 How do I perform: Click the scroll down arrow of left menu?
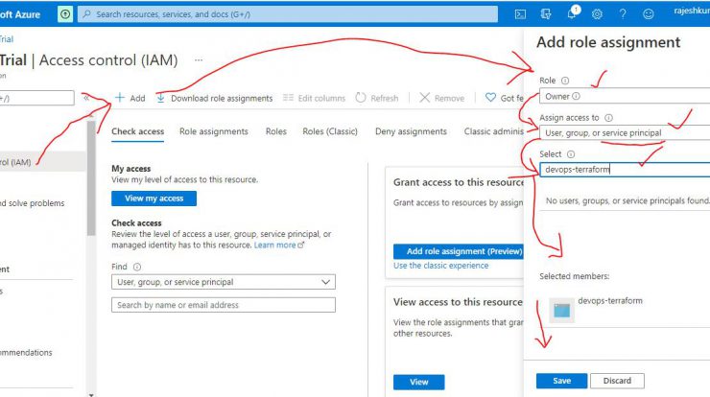coord(91,395)
